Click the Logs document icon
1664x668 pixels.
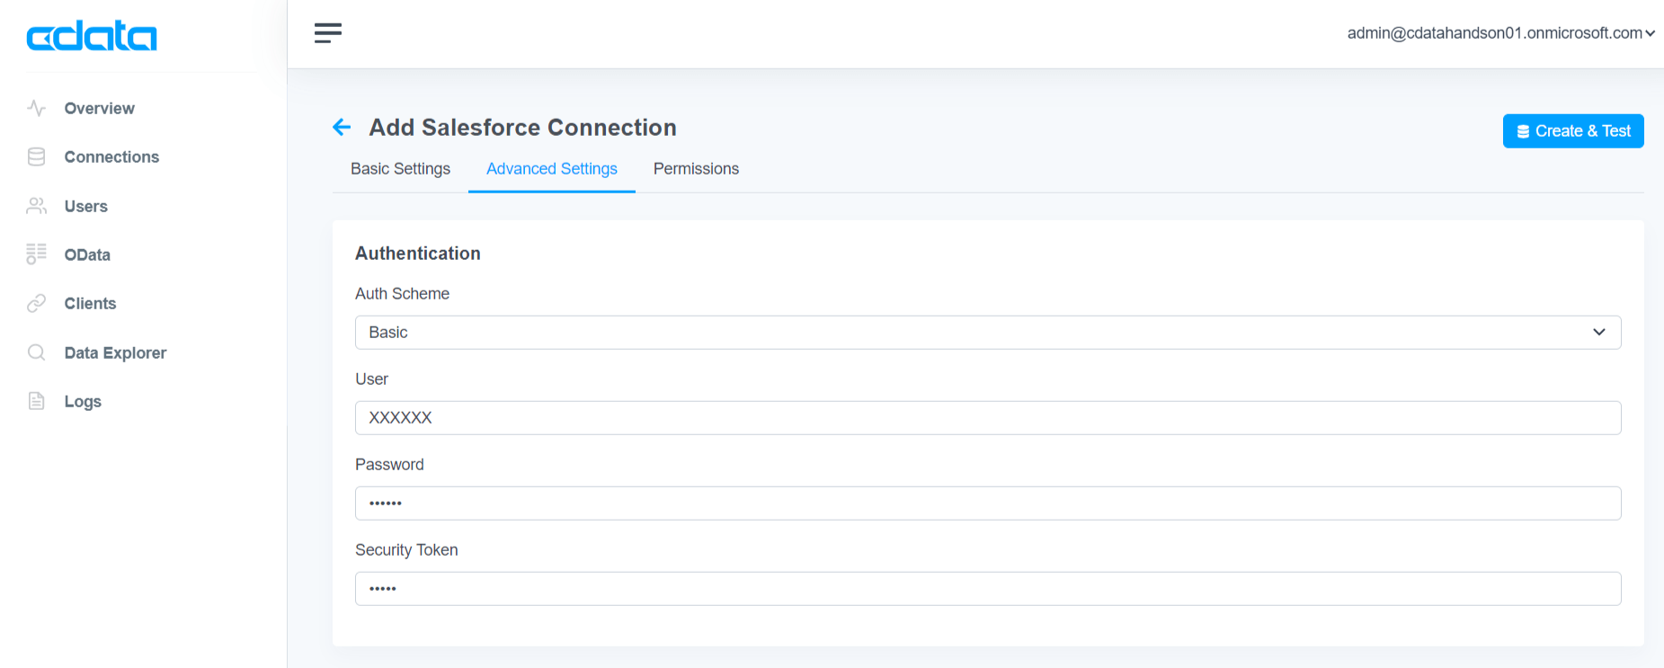point(36,401)
